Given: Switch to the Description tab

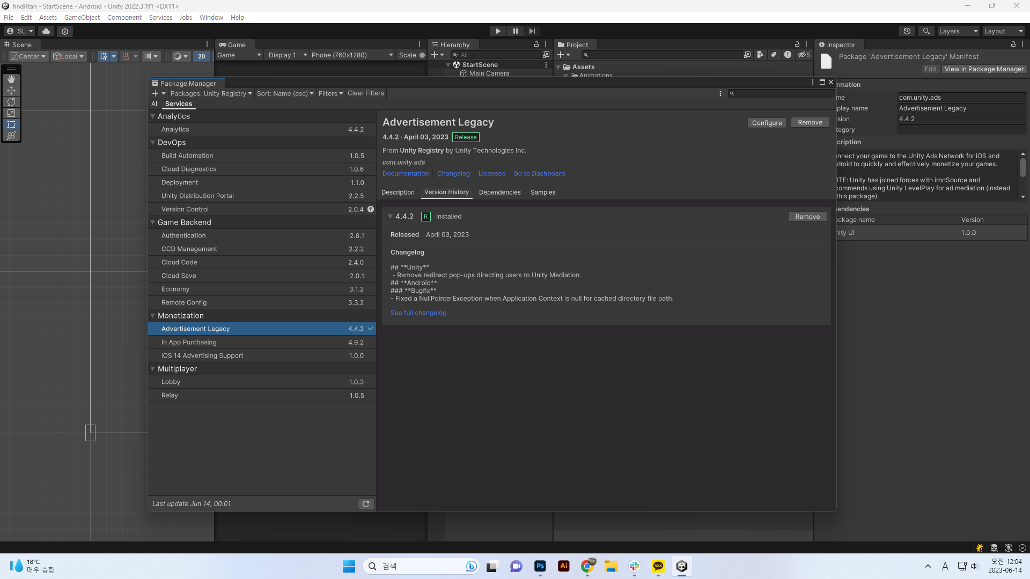Looking at the screenshot, I should pyautogui.click(x=398, y=192).
